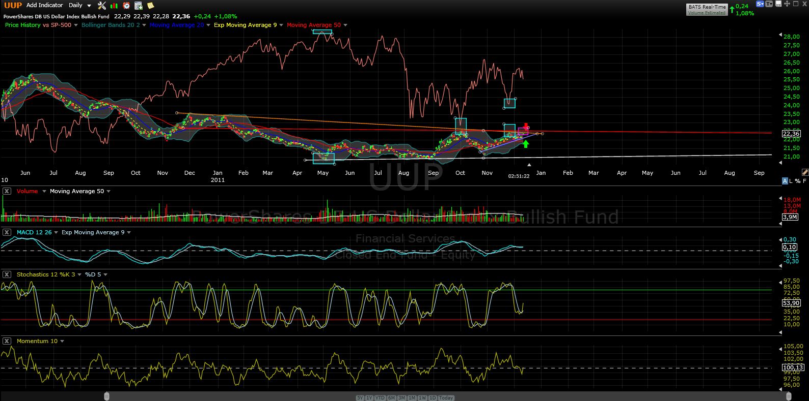Open the yellow sticky note icon
Viewport: 809px width, 401px height.
tap(150, 6)
